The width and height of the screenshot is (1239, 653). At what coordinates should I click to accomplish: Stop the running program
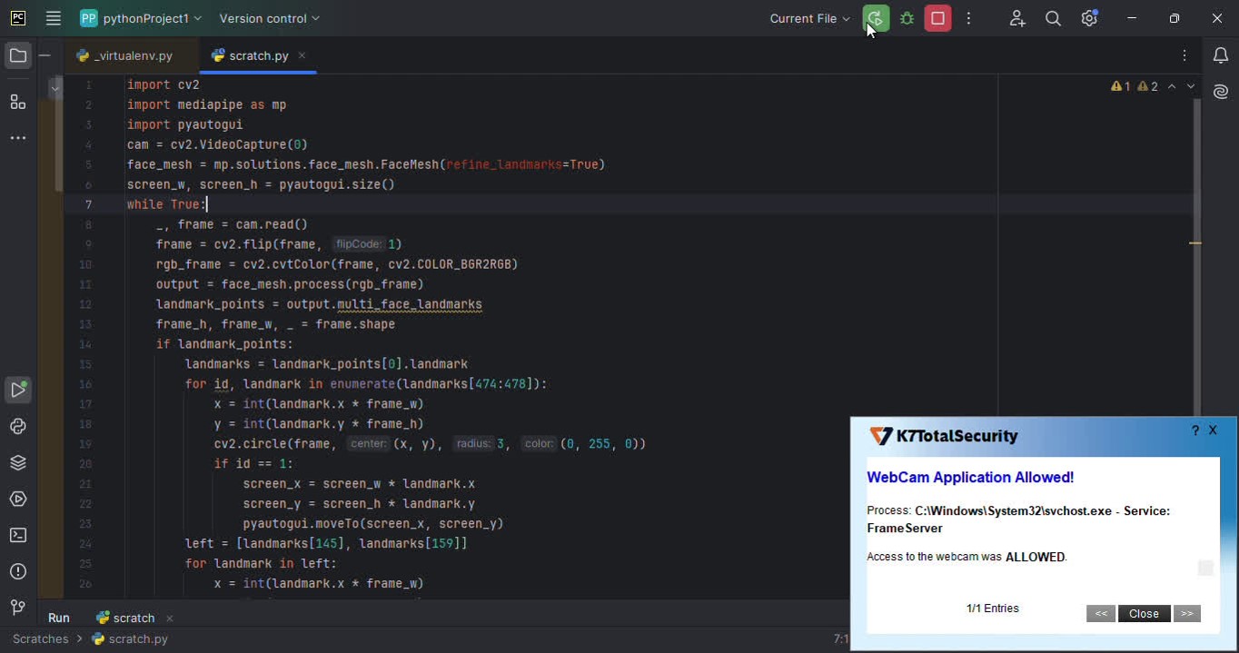(937, 18)
